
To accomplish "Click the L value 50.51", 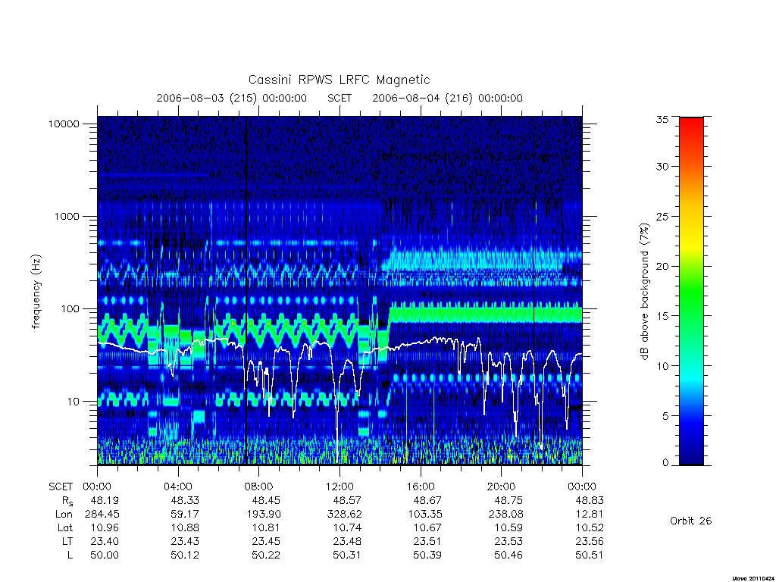I will pos(590,555).
